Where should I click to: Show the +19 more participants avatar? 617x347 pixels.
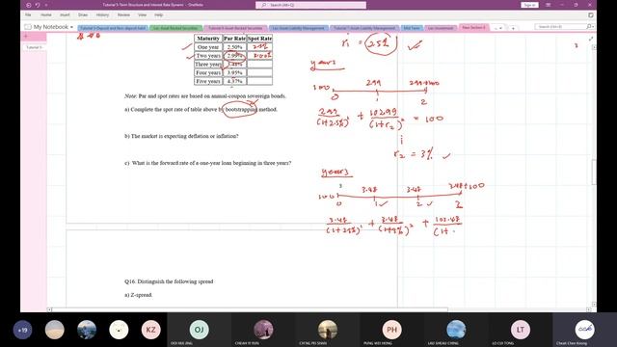click(22, 330)
